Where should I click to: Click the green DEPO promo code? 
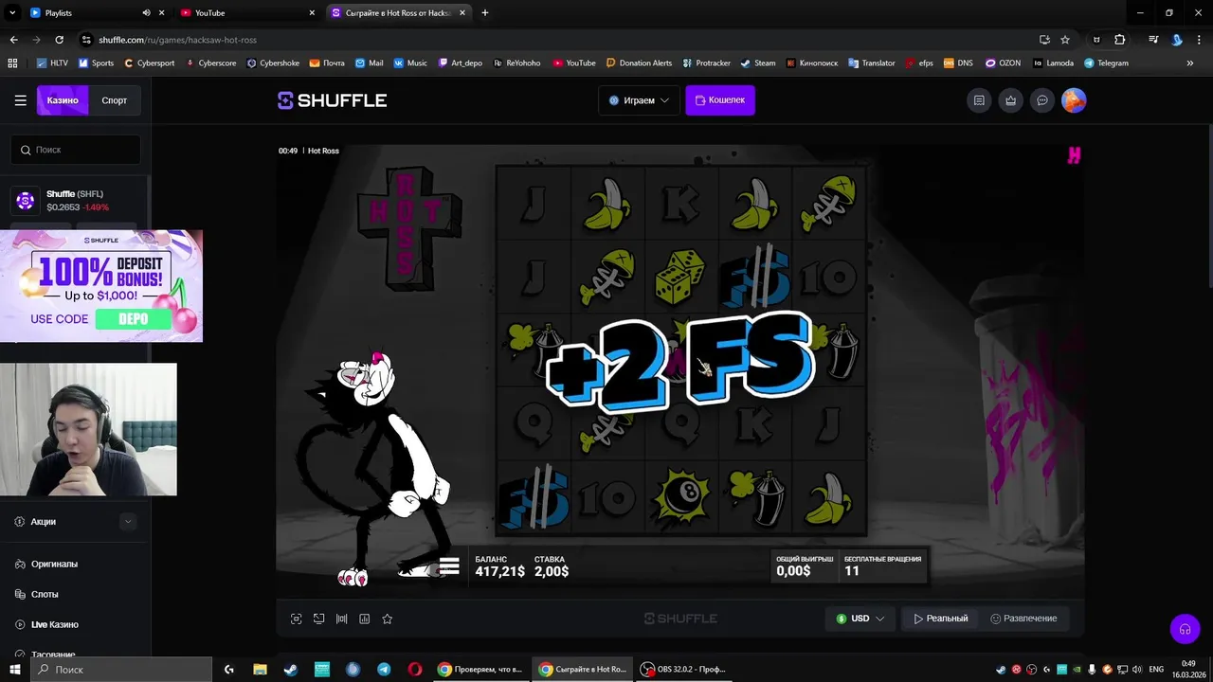[x=133, y=319]
